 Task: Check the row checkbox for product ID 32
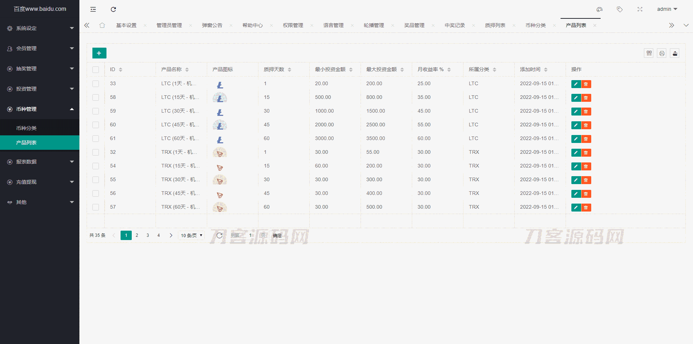(x=96, y=152)
